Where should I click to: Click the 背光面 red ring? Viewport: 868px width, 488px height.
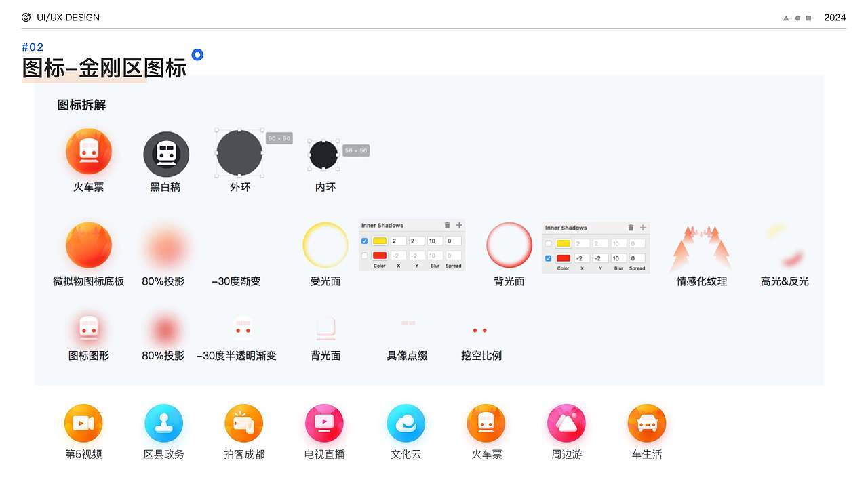509,245
